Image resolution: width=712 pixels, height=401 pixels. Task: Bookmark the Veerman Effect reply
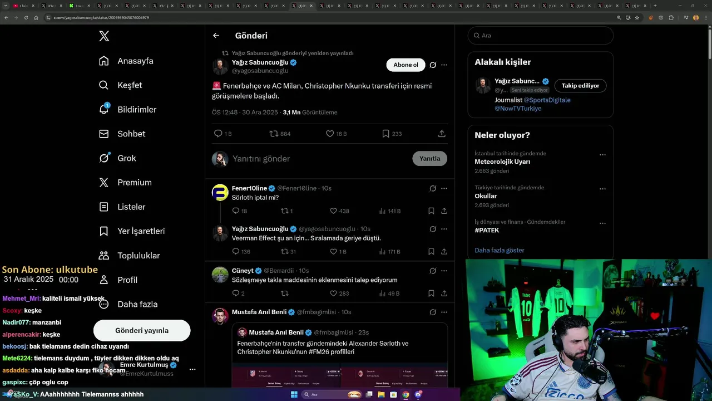[x=431, y=252]
